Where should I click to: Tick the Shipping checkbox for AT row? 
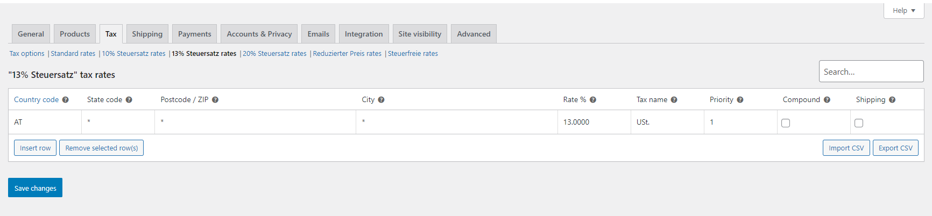click(x=859, y=123)
